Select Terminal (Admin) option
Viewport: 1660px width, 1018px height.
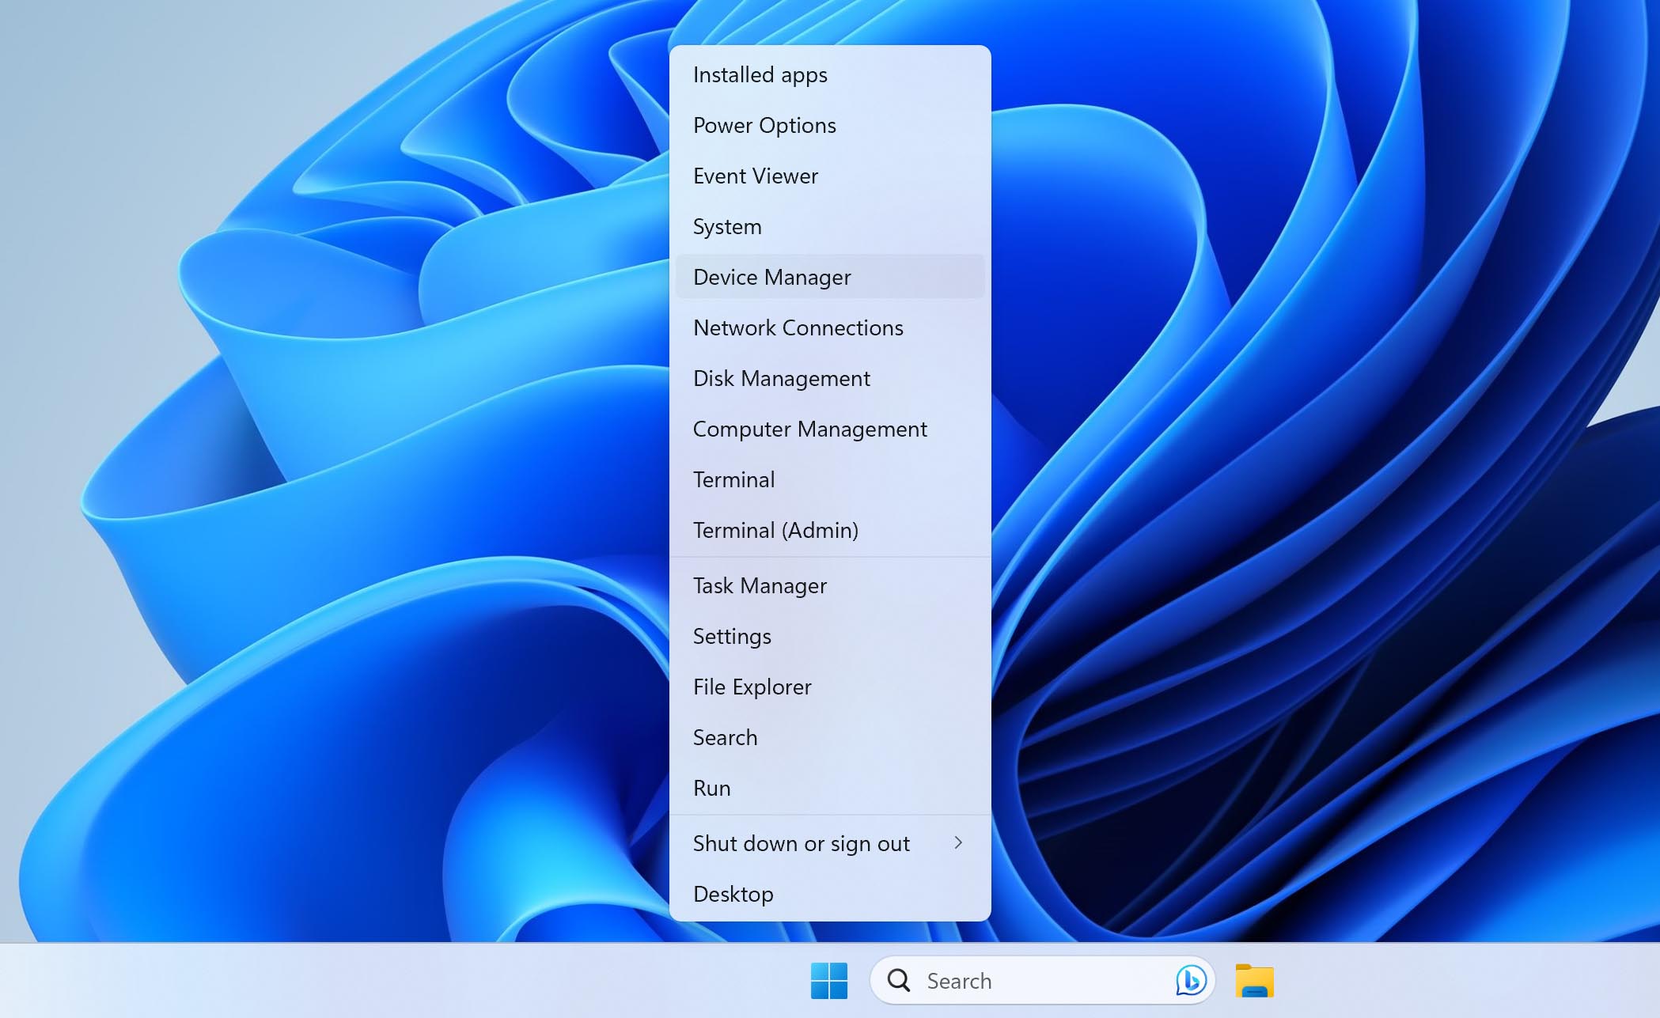[x=775, y=530]
